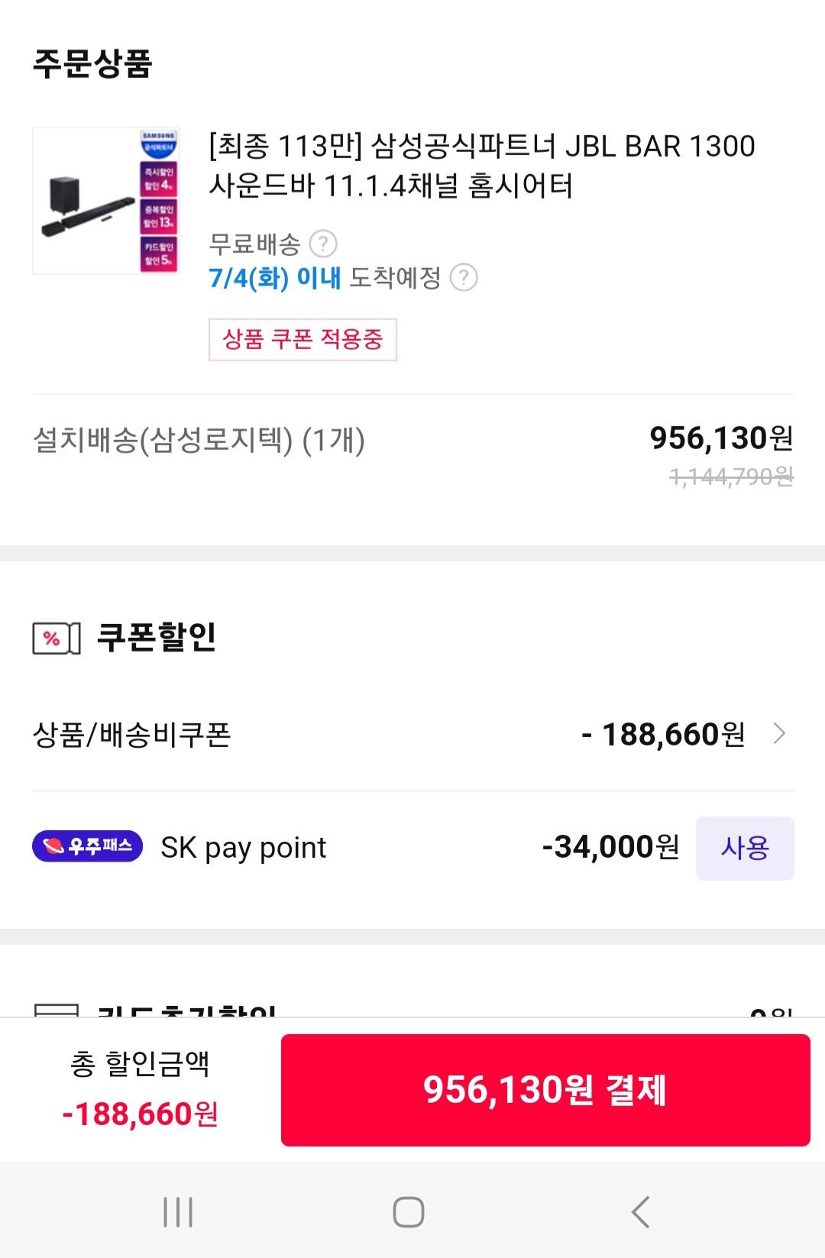Tap the arrival date help icon
The height and width of the screenshot is (1258, 825).
tap(464, 277)
